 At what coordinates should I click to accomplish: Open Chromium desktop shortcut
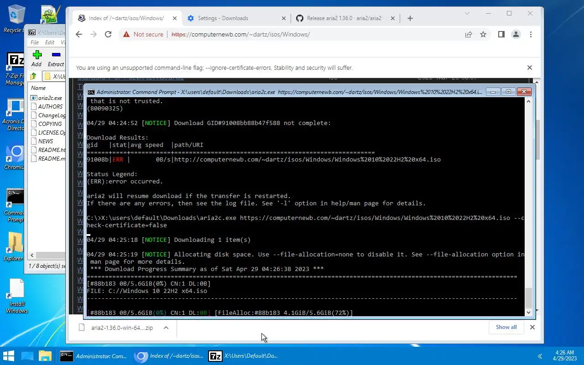click(15, 157)
